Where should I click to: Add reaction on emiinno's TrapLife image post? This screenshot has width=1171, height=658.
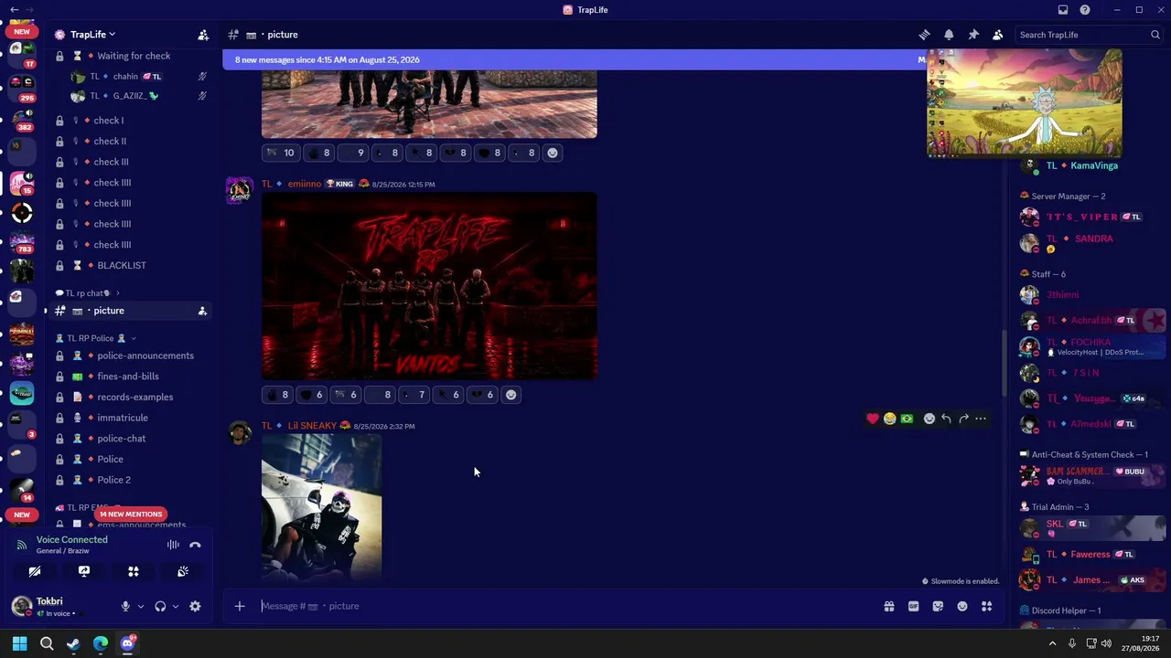click(x=510, y=395)
